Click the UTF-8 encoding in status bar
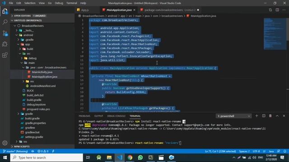The height and width of the screenshot is (162, 289). point(256,151)
